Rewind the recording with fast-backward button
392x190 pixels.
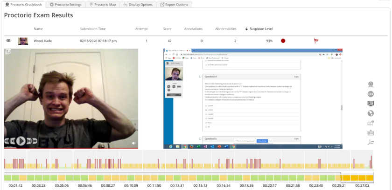pyautogui.click(x=7, y=141)
